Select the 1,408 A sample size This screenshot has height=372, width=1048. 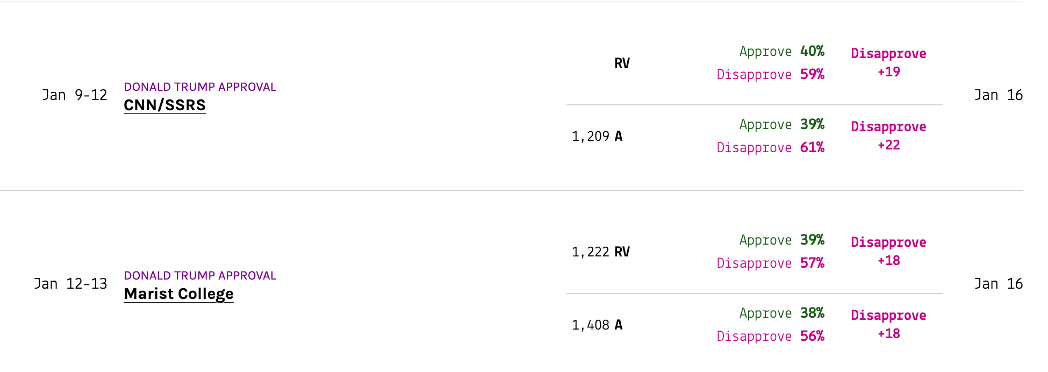pyautogui.click(x=597, y=325)
